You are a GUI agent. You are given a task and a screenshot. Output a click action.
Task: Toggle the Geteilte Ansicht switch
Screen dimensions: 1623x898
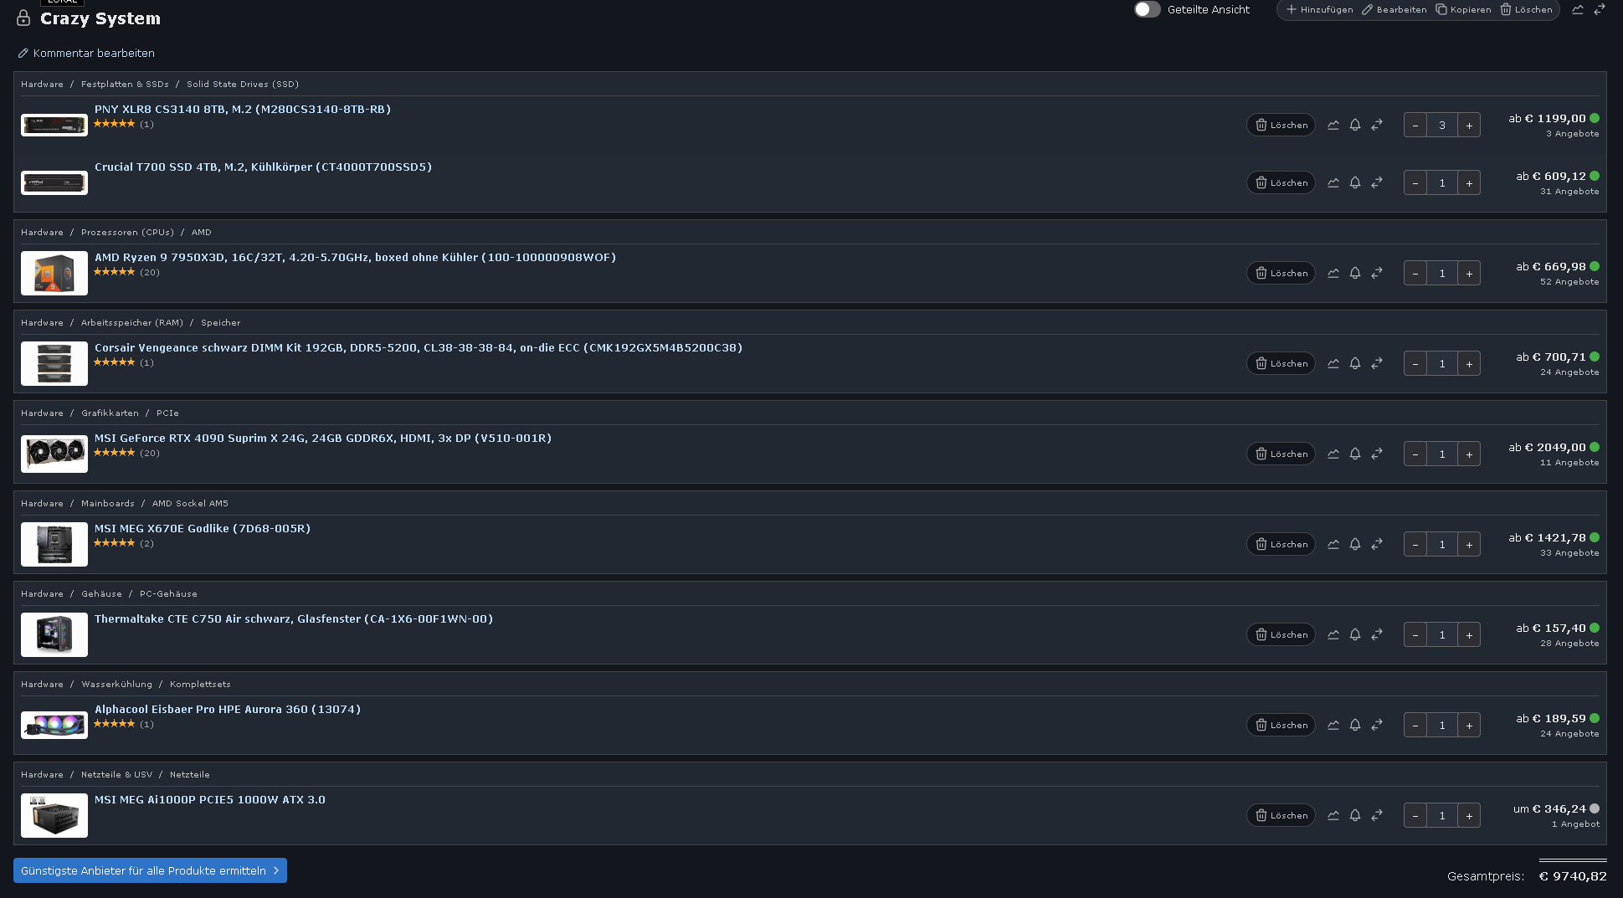pyautogui.click(x=1147, y=9)
